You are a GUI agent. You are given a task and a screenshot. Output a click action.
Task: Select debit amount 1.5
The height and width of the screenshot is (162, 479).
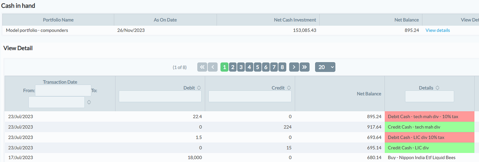pyautogui.click(x=199, y=137)
